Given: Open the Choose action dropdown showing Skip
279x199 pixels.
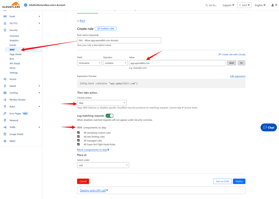Looking at the screenshot, I should tap(102, 103).
